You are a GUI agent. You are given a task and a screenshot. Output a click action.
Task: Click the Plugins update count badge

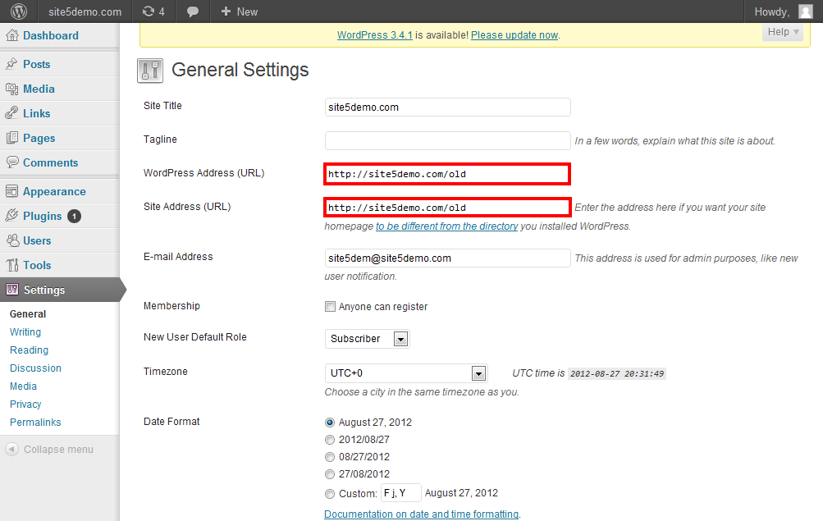[74, 216]
